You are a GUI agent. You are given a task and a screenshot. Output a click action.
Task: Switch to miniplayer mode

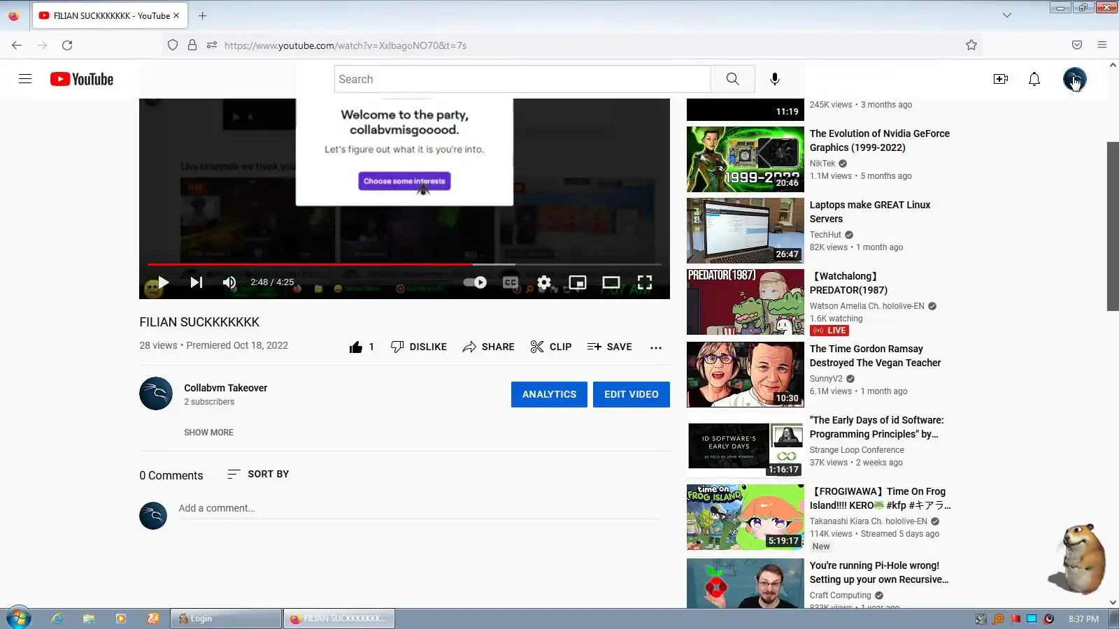(x=578, y=282)
